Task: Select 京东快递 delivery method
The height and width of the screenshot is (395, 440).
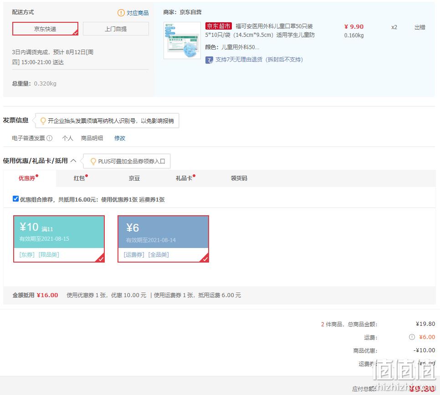Action: click(x=45, y=29)
